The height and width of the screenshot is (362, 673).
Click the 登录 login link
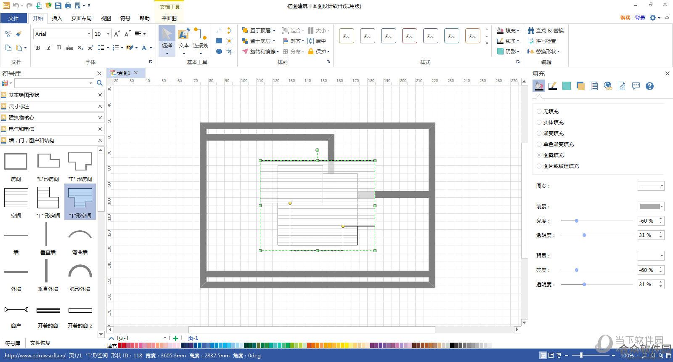(640, 18)
